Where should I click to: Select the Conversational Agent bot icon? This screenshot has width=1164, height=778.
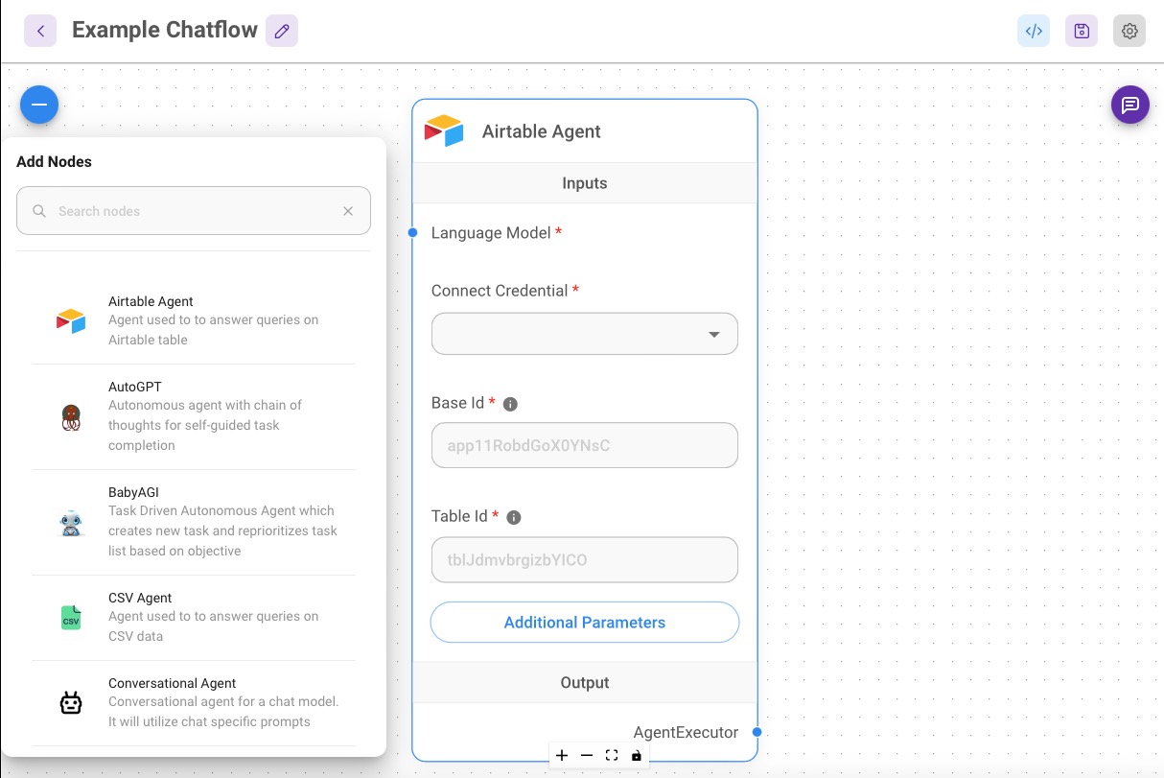[70, 702]
